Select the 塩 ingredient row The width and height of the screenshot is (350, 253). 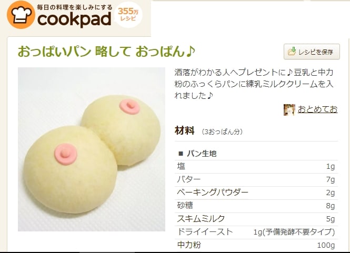click(256, 167)
